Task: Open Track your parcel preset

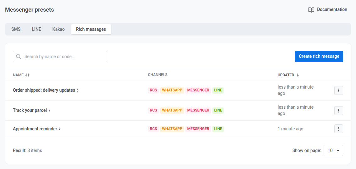Action: (30, 110)
